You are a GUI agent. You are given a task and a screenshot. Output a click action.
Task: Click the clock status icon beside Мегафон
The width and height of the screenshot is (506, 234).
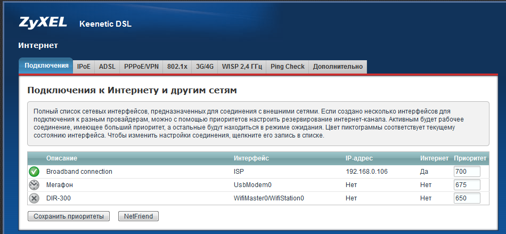[34, 185]
